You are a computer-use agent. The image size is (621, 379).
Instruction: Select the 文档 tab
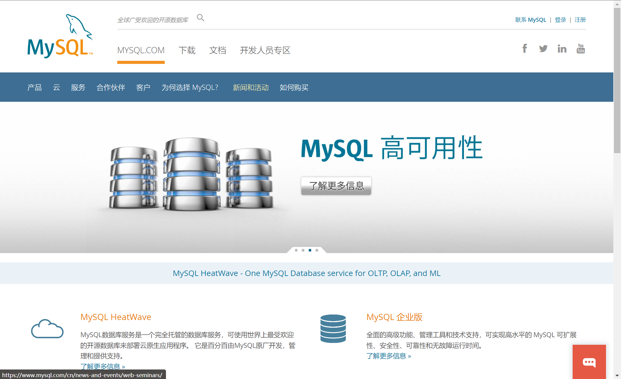pyautogui.click(x=218, y=50)
